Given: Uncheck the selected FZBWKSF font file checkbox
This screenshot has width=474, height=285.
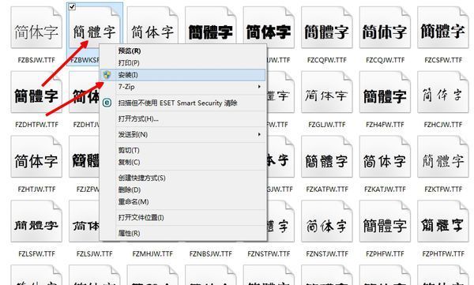Looking at the screenshot, I should 72,6.
